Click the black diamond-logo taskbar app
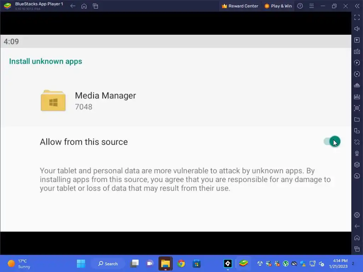This screenshot has height=272, width=363. coord(228,263)
